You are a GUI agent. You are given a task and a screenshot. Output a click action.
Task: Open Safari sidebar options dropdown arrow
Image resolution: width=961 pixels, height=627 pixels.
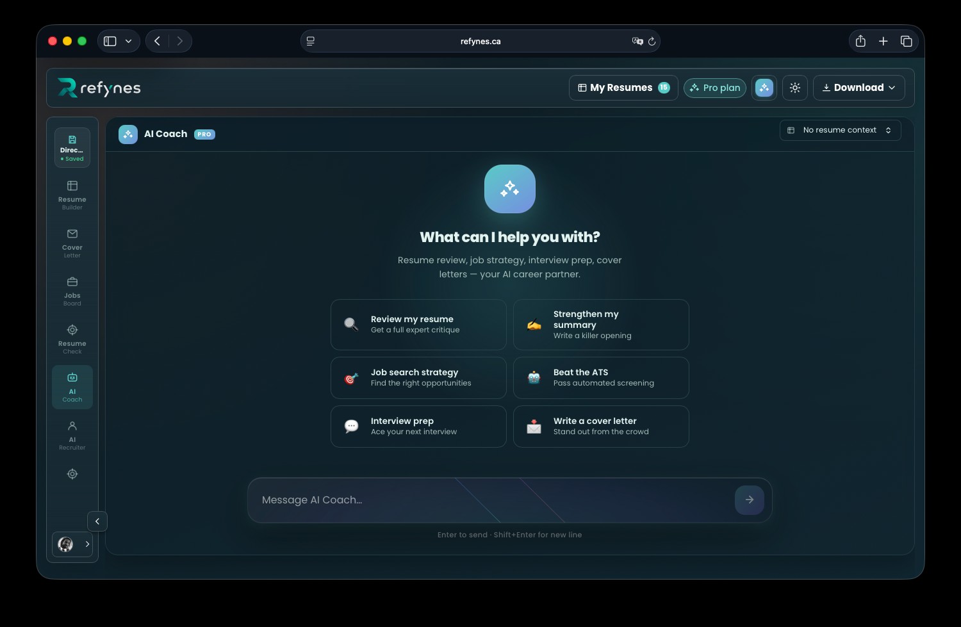[x=129, y=41]
